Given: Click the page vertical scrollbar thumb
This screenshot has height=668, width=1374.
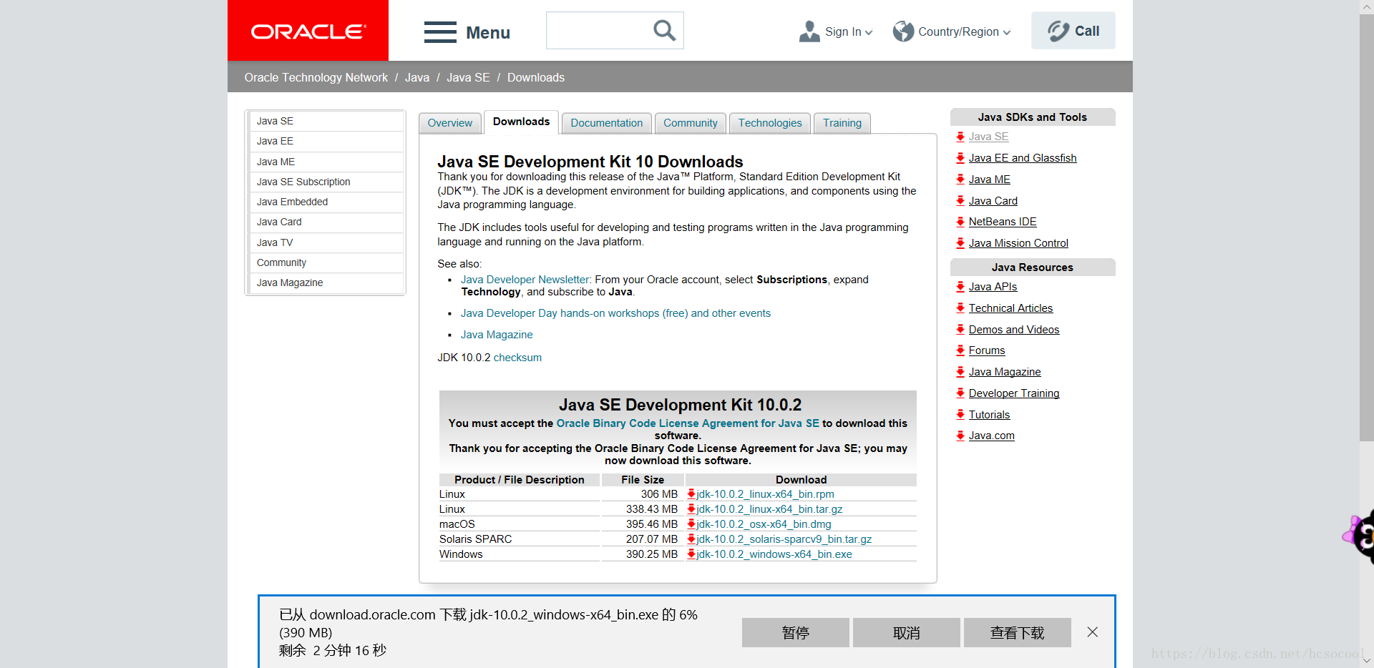Looking at the screenshot, I should tap(1366, 227).
